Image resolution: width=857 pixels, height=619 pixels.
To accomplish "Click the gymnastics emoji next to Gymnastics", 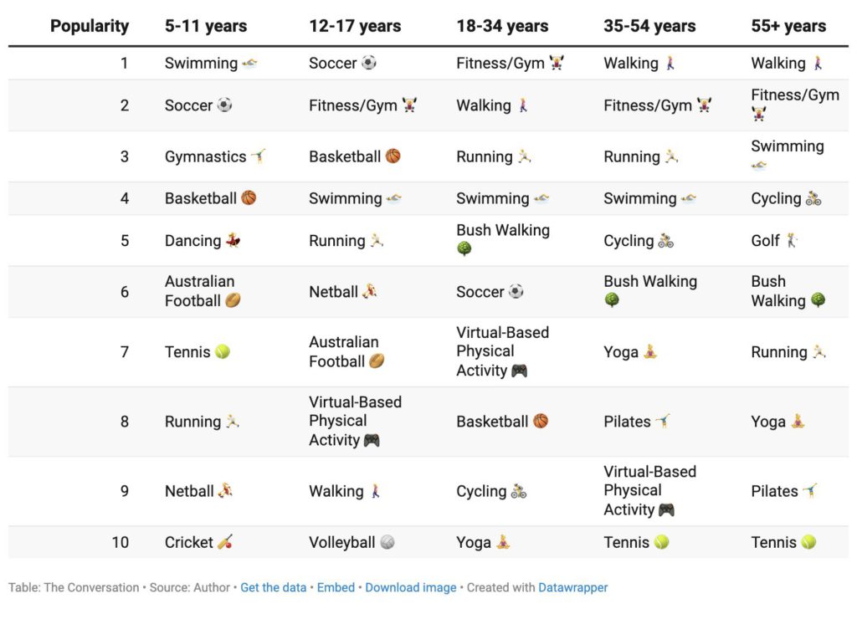I will point(259,156).
